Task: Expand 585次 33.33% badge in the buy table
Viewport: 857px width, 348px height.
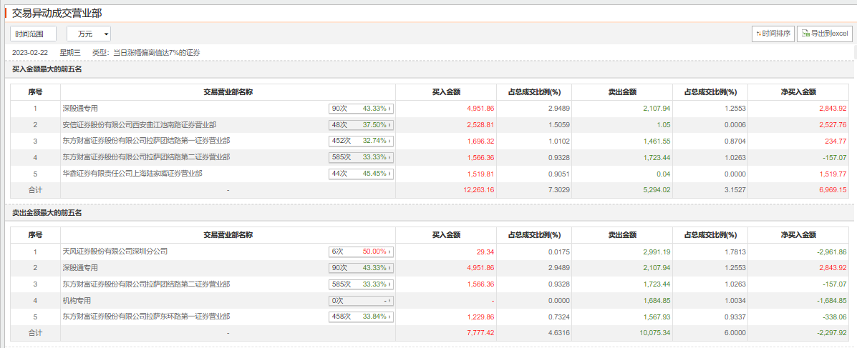Action: pyautogui.click(x=362, y=157)
